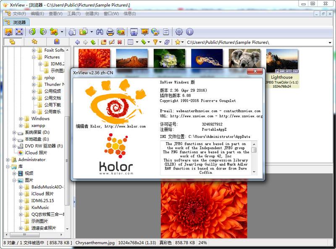Screen dimensions: 336x249
Task: Open the 工具(T) menu
Action: 73,13
